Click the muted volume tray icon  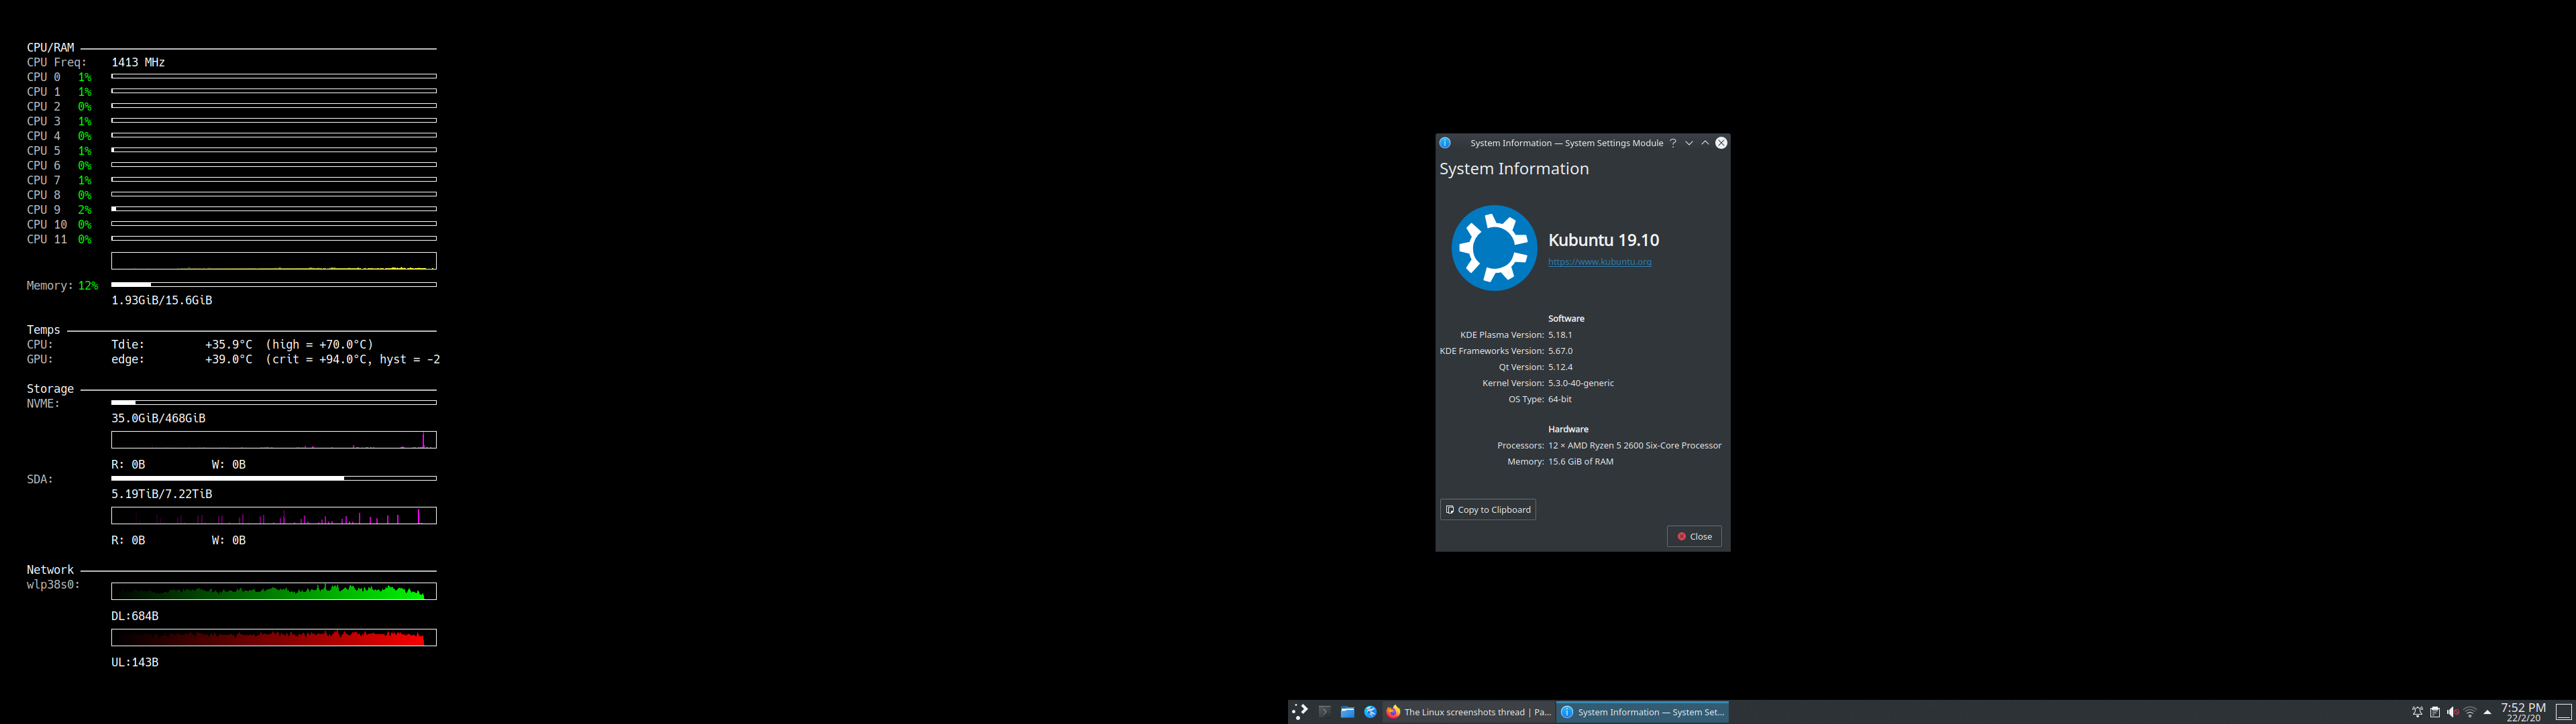tap(2452, 712)
